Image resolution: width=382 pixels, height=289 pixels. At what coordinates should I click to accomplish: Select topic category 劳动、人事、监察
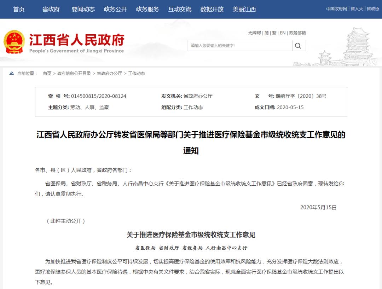(89, 107)
